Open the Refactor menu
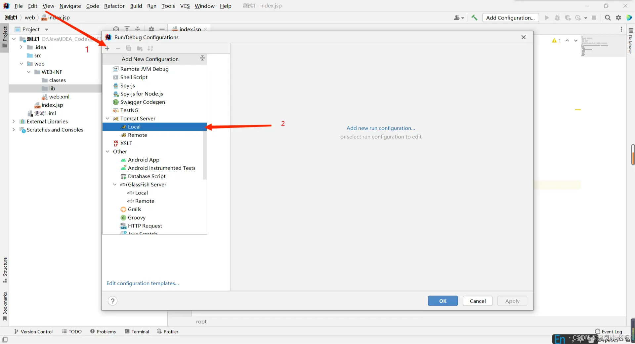635x344 pixels. point(114,6)
